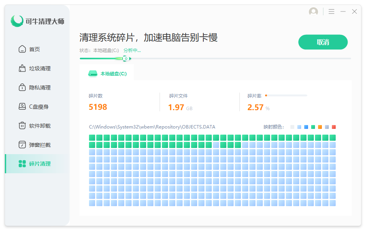Open 软件卸载 via its trash icon
Viewport: 366px width, 231px height.
click(22, 126)
